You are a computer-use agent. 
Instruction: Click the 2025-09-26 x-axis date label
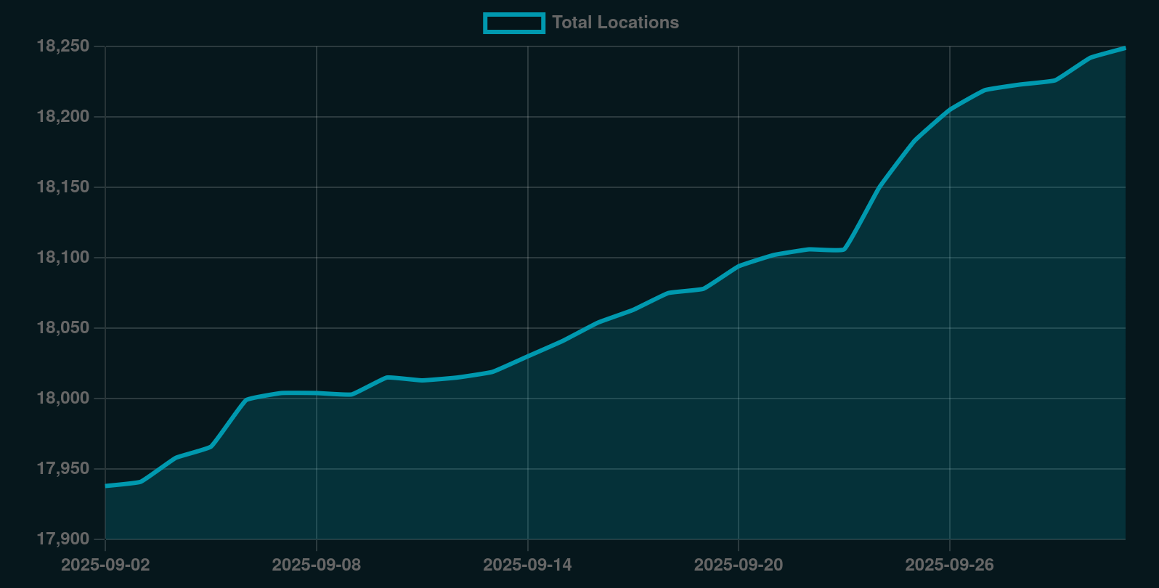click(949, 565)
